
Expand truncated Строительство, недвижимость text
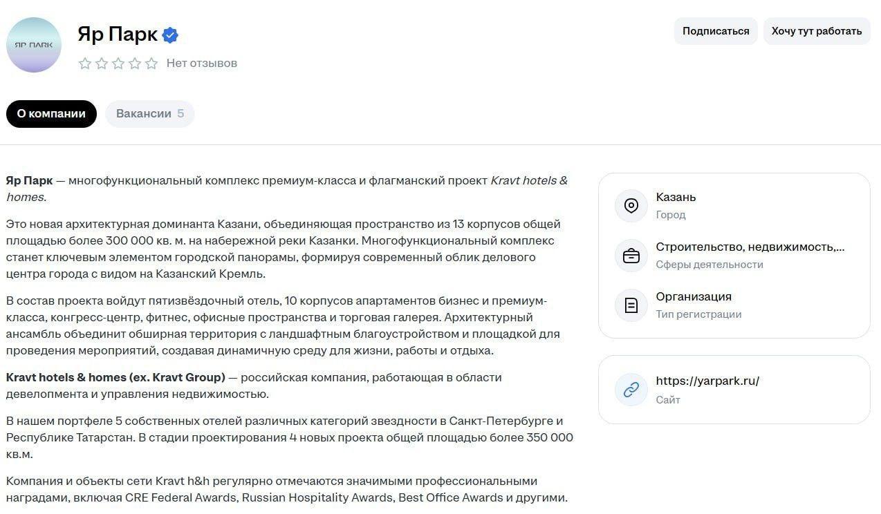click(x=750, y=247)
